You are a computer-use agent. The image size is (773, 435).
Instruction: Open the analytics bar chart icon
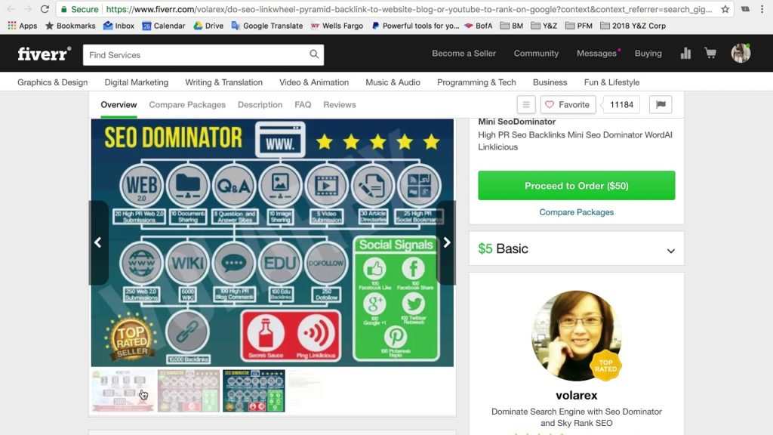[x=685, y=54]
